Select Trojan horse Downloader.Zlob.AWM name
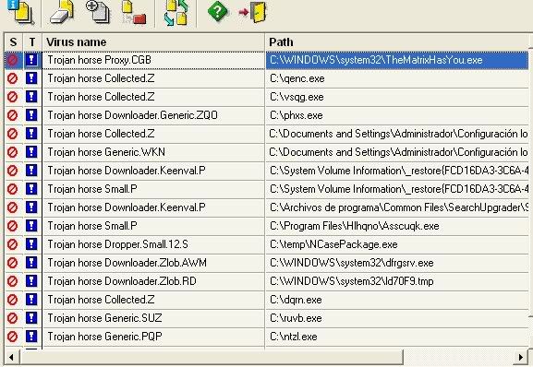Image resolution: width=533 pixels, height=367 pixels. (x=127, y=263)
